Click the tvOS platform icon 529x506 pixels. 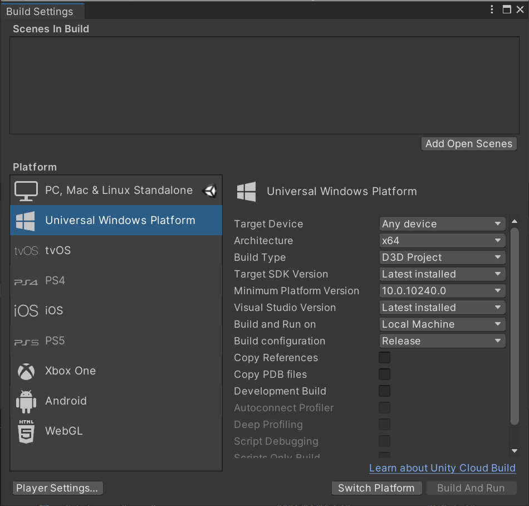tap(26, 251)
